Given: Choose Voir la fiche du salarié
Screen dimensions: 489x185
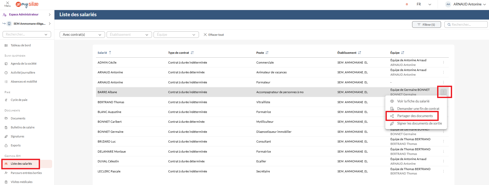Looking at the screenshot, I should click(413, 101).
